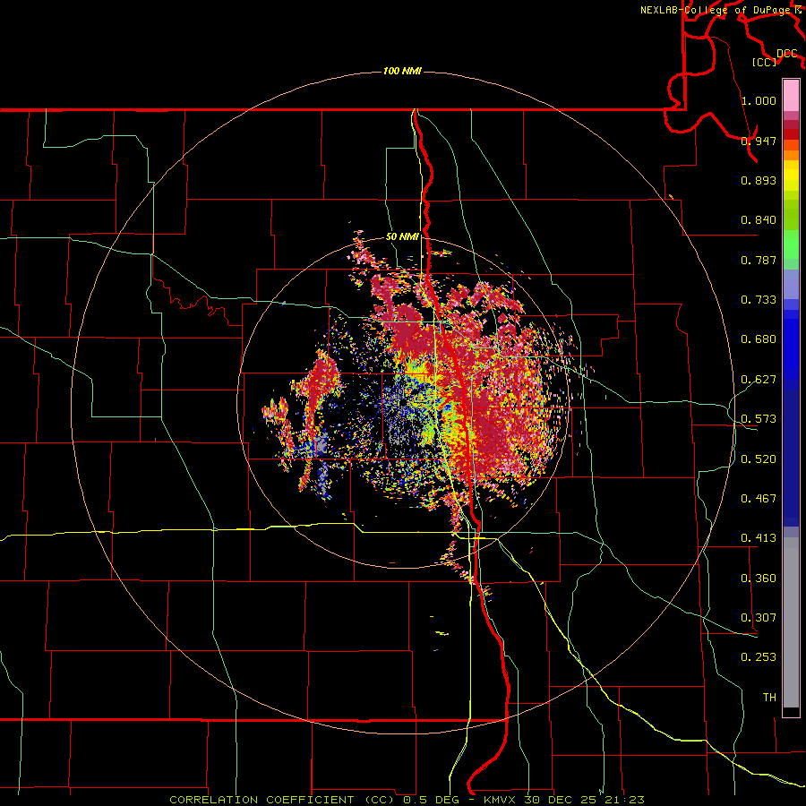
Task: Click the 100 NMI range ring label
Action: (x=402, y=71)
